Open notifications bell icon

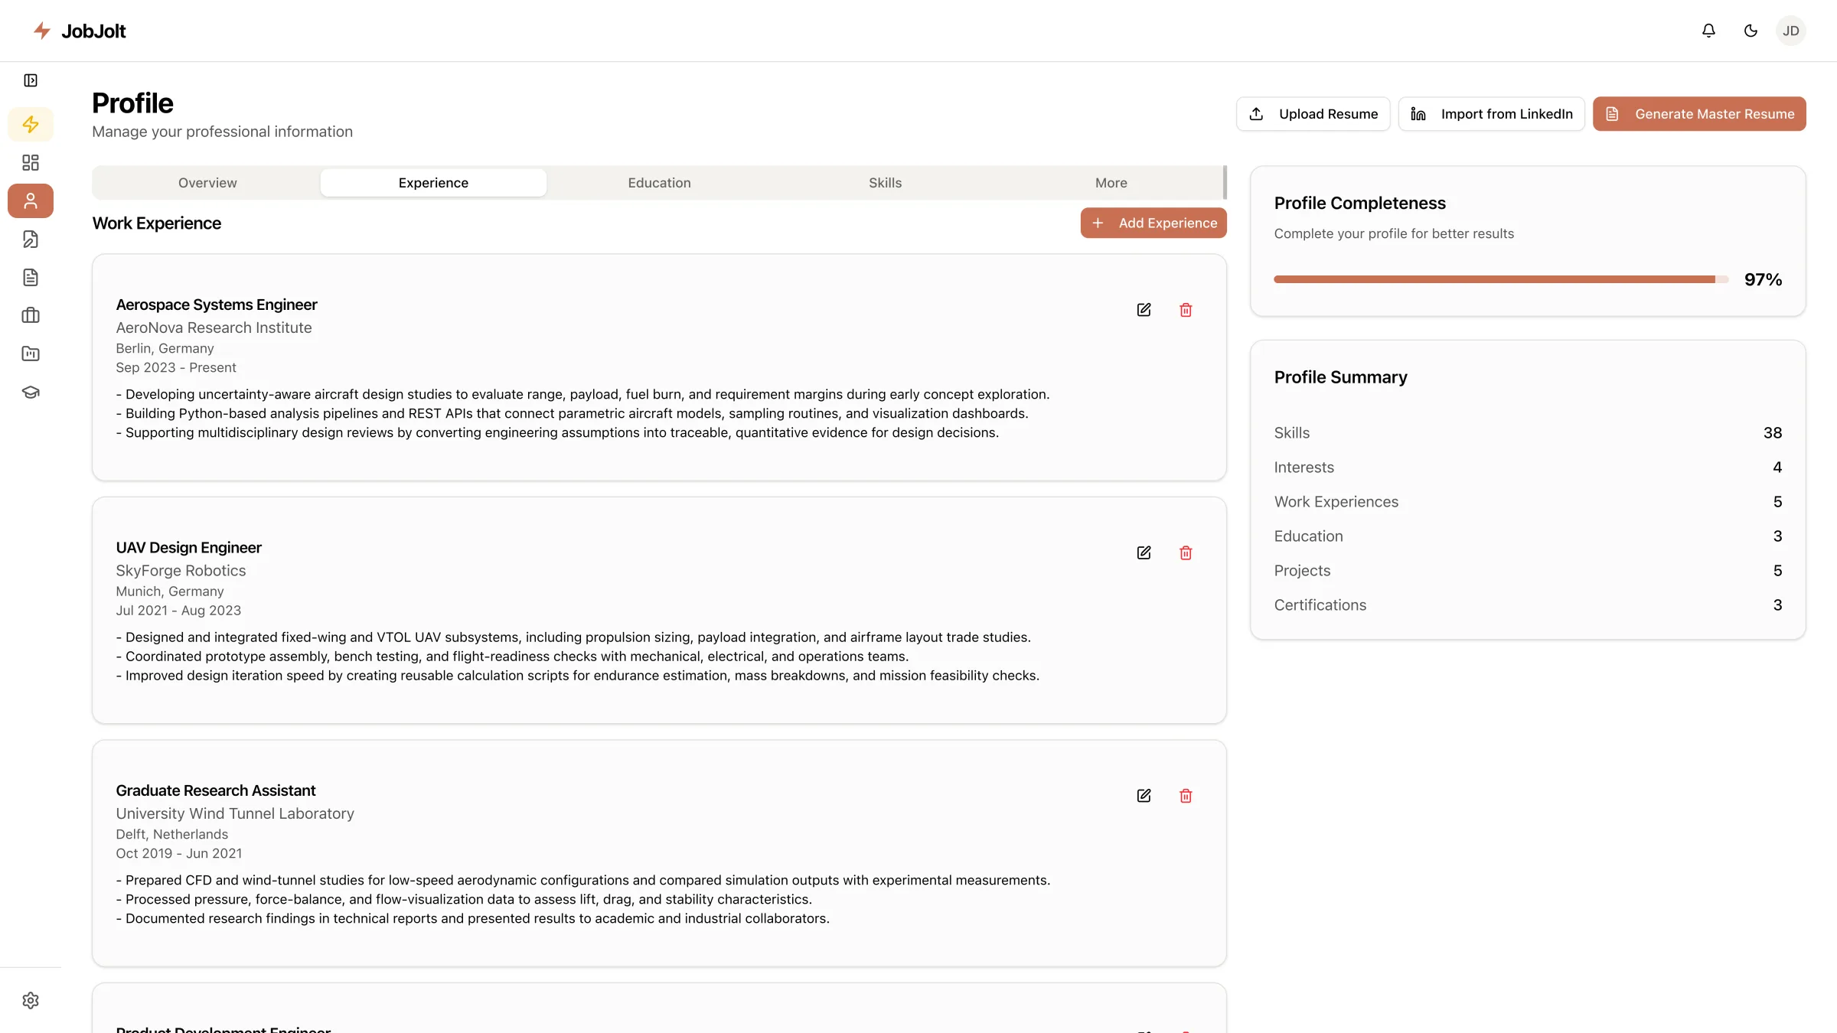point(1708,31)
